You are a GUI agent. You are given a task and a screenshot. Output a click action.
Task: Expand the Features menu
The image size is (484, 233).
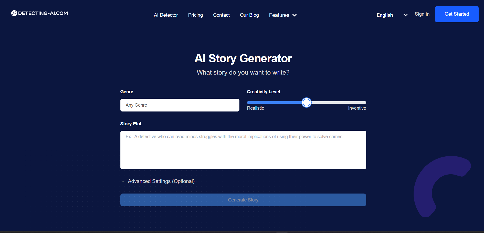(x=283, y=15)
